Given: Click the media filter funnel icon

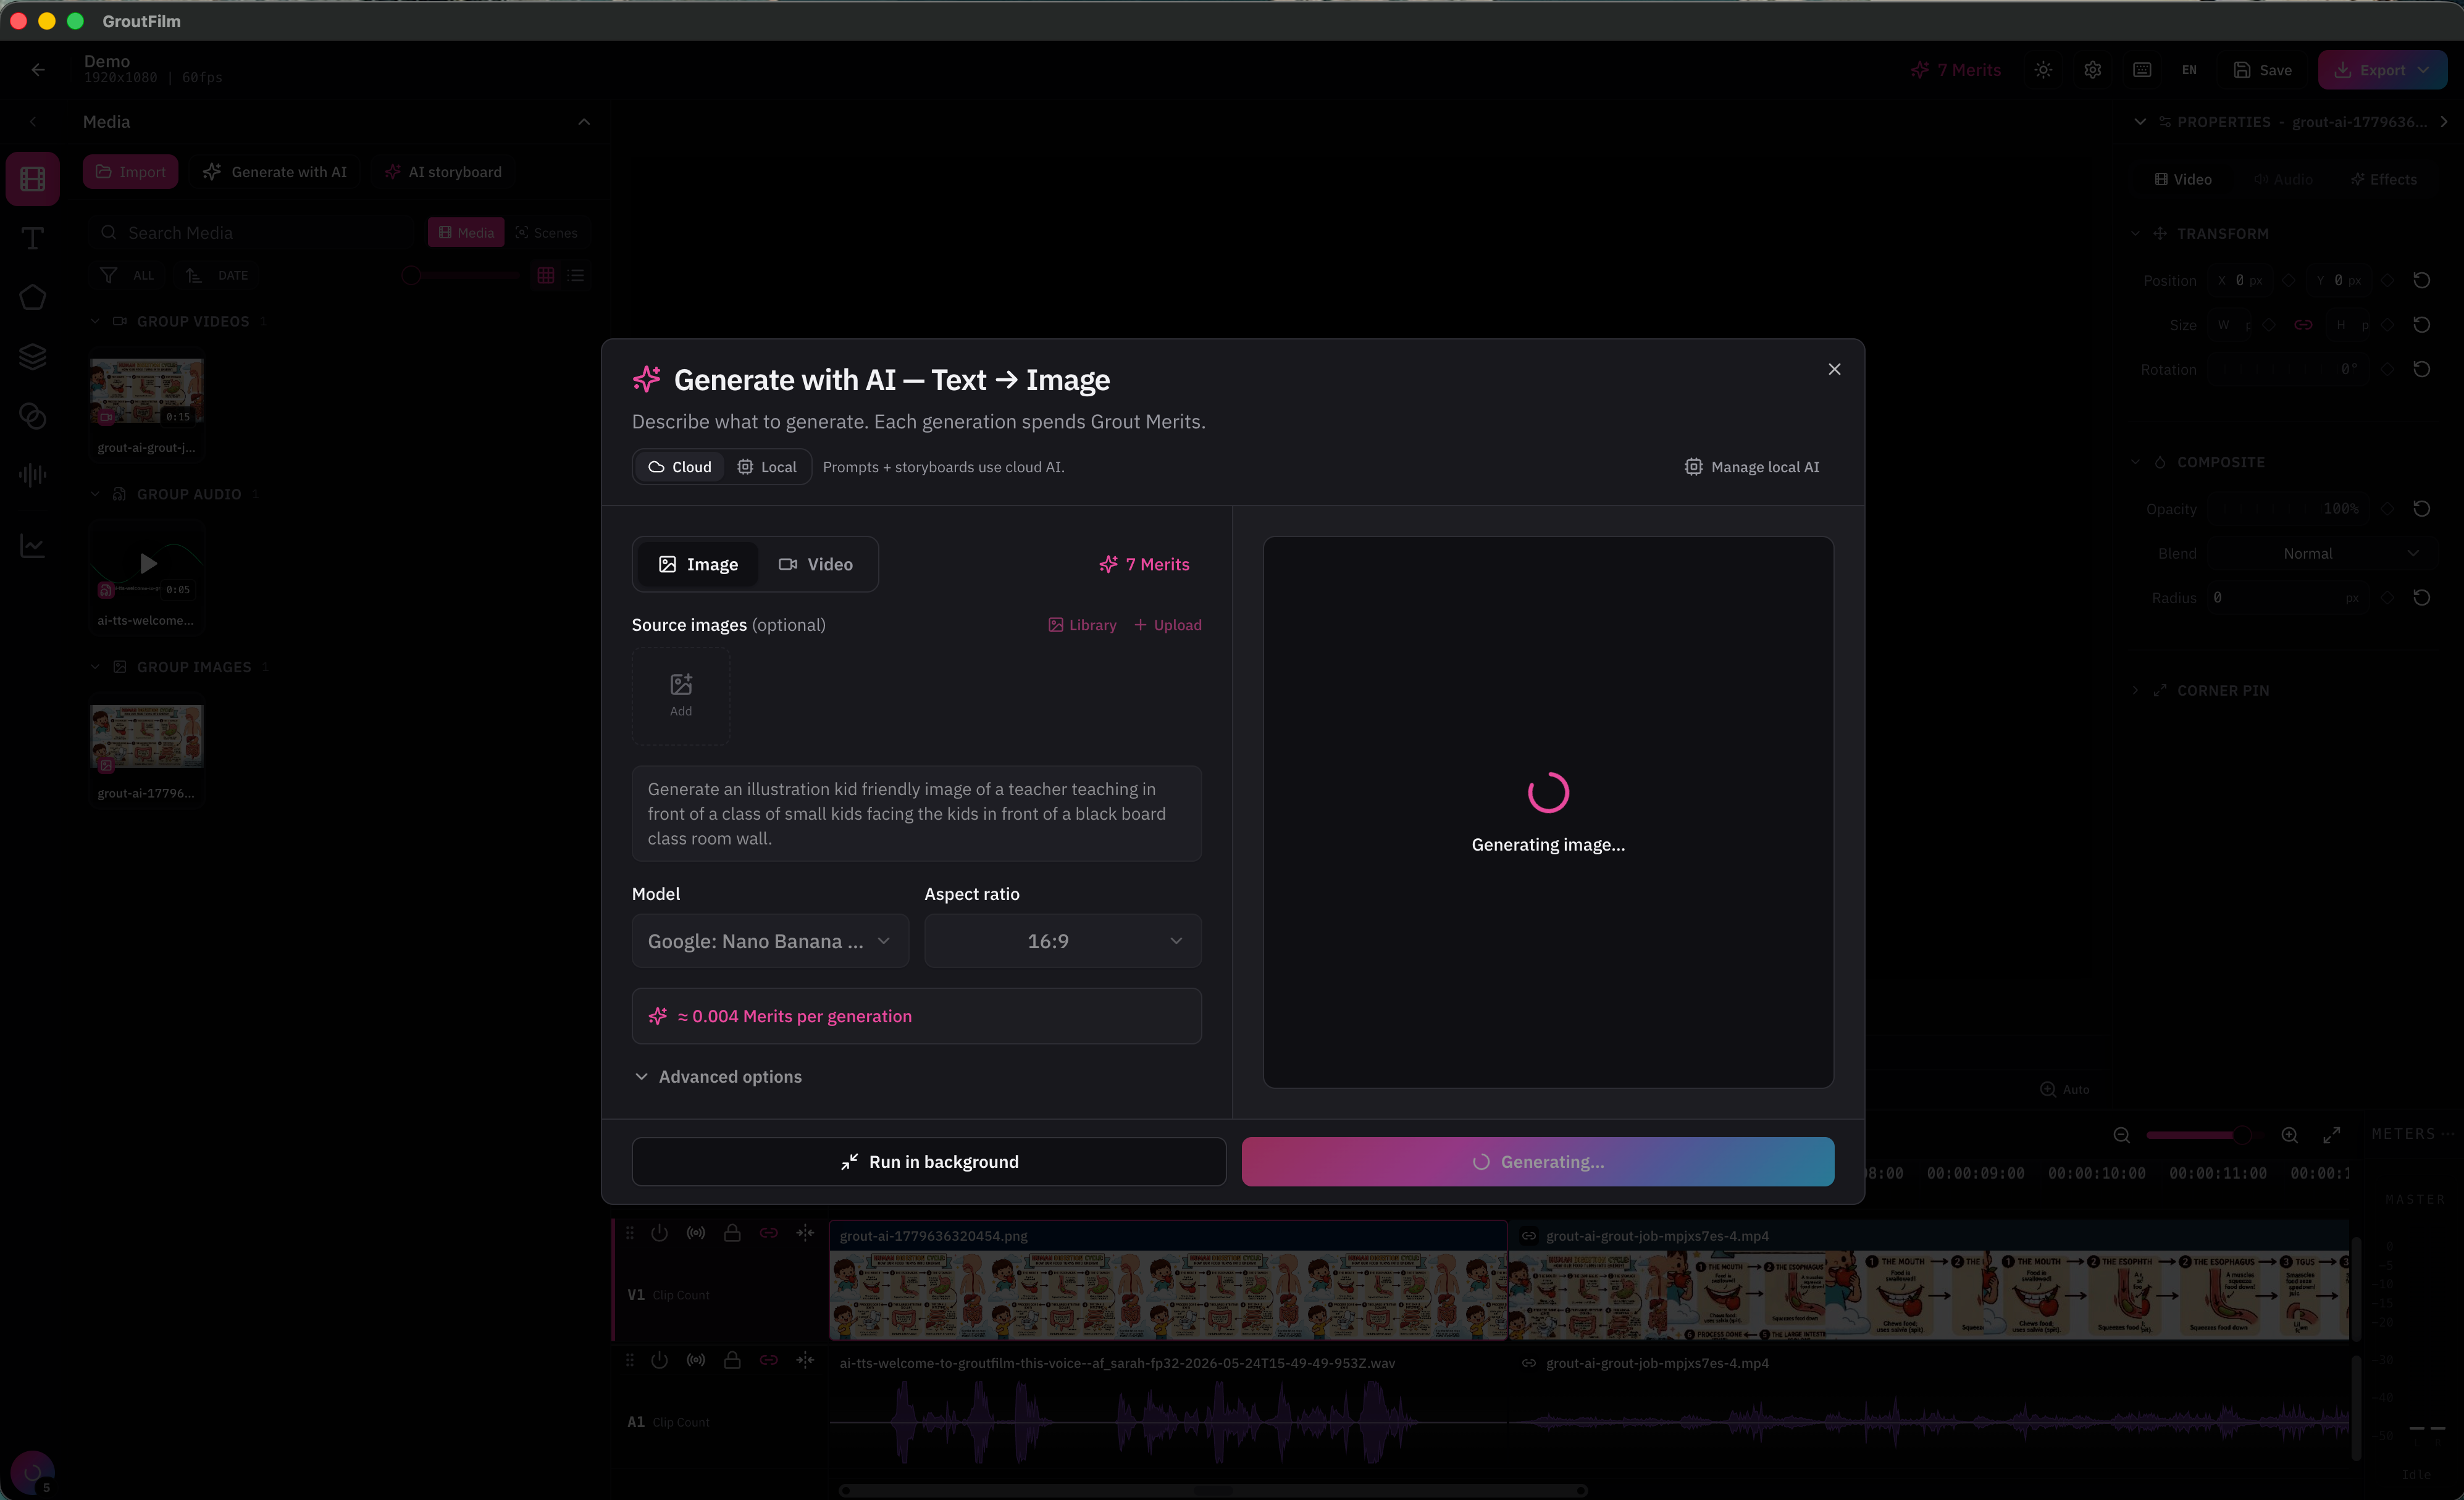Looking at the screenshot, I should tap(109, 276).
